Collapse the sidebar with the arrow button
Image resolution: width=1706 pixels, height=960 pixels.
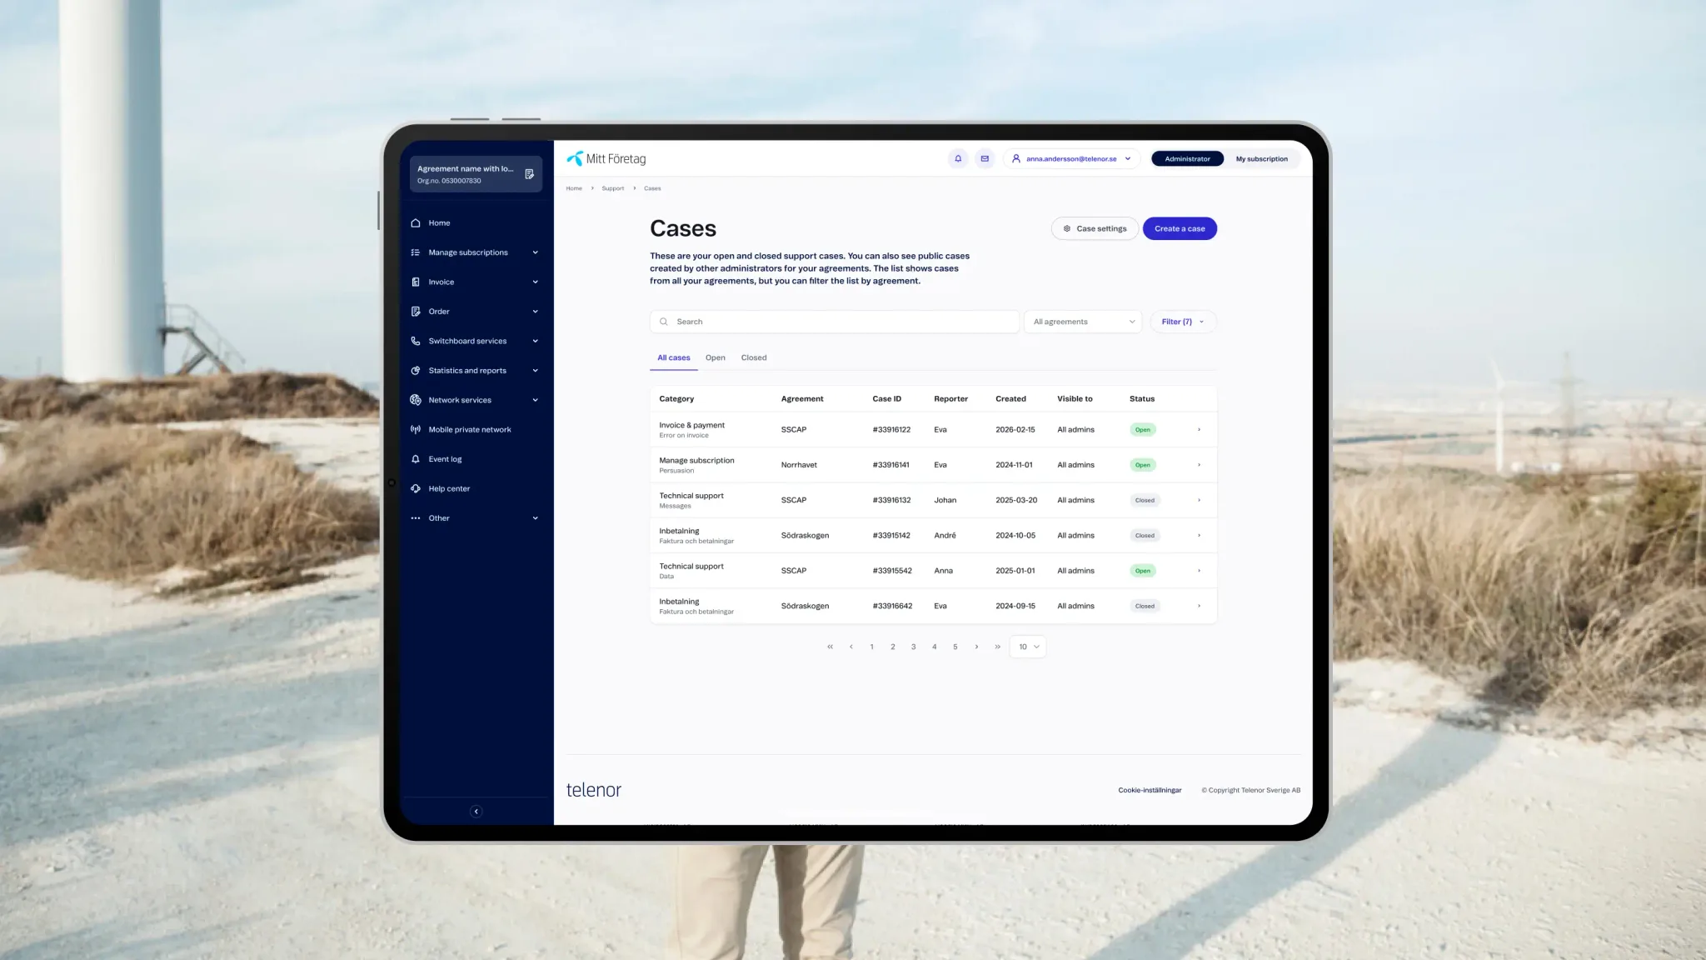tap(476, 812)
